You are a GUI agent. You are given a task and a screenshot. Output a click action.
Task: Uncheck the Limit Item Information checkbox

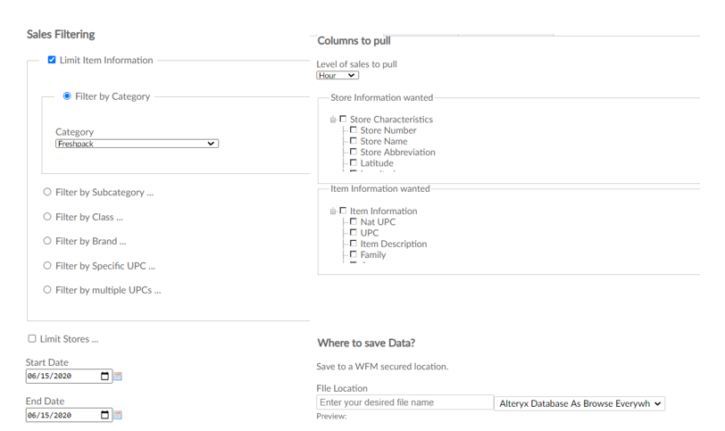(52, 61)
